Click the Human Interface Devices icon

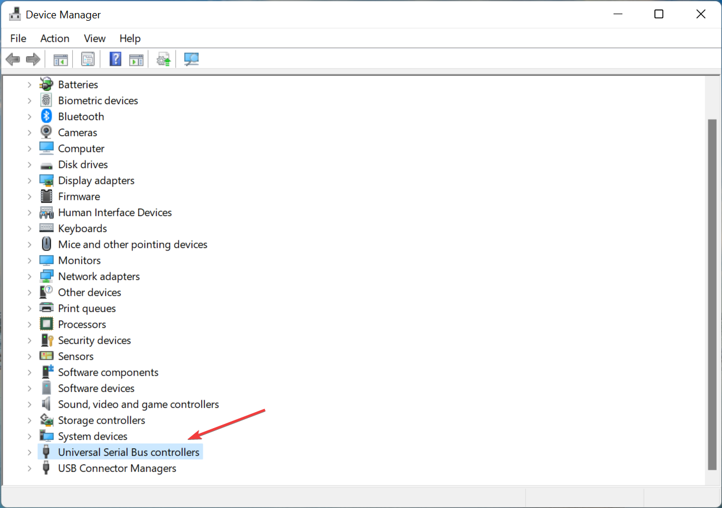46,213
